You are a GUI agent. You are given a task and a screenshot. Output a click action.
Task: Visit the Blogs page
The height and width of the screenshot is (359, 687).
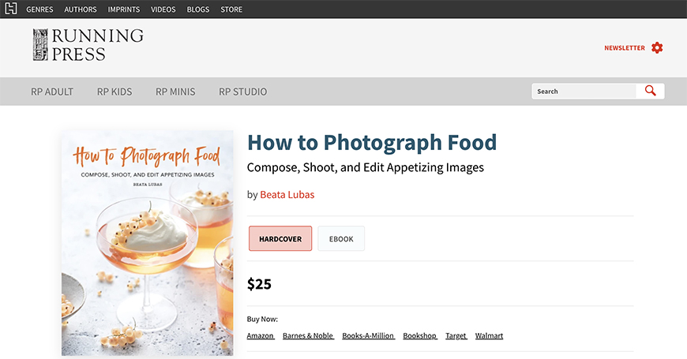[197, 9]
